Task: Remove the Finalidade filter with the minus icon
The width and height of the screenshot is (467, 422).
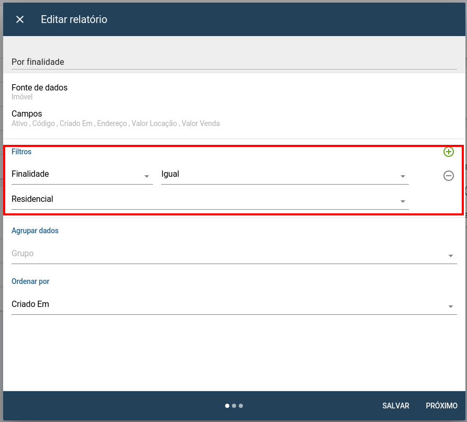Action: coord(448,176)
